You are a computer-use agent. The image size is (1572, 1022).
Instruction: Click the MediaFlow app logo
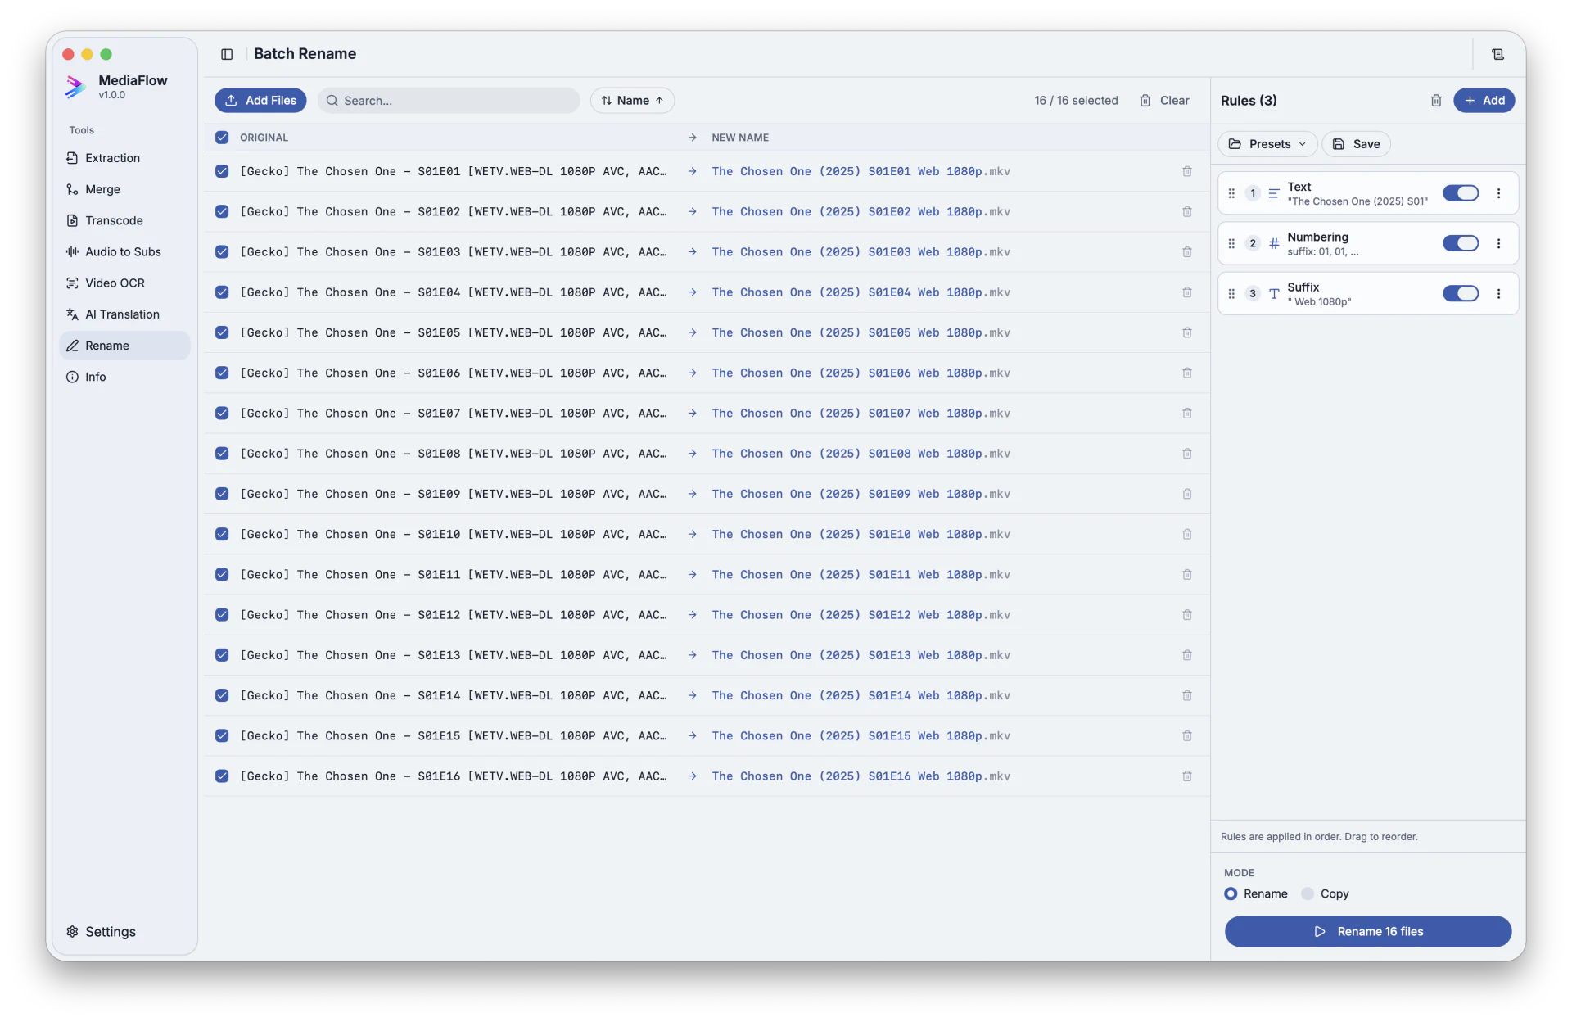pos(75,86)
